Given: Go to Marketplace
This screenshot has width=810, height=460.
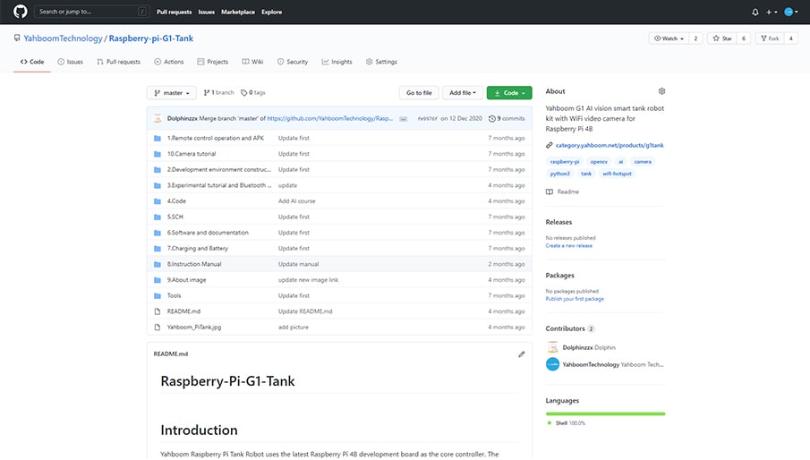Looking at the screenshot, I should [x=237, y=12].
